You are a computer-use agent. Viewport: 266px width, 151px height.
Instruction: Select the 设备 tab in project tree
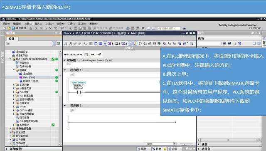point(12,39)
